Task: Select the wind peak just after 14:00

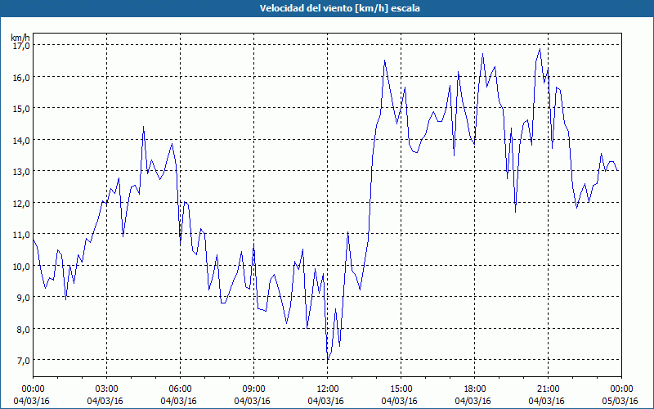Action: pos(384,60)
